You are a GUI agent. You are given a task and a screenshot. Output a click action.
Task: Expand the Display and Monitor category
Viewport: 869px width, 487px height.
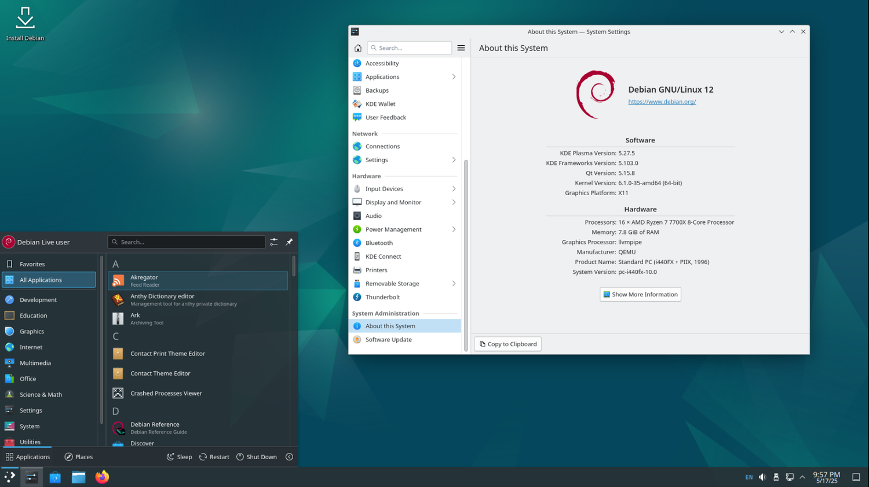click(454, 203)
